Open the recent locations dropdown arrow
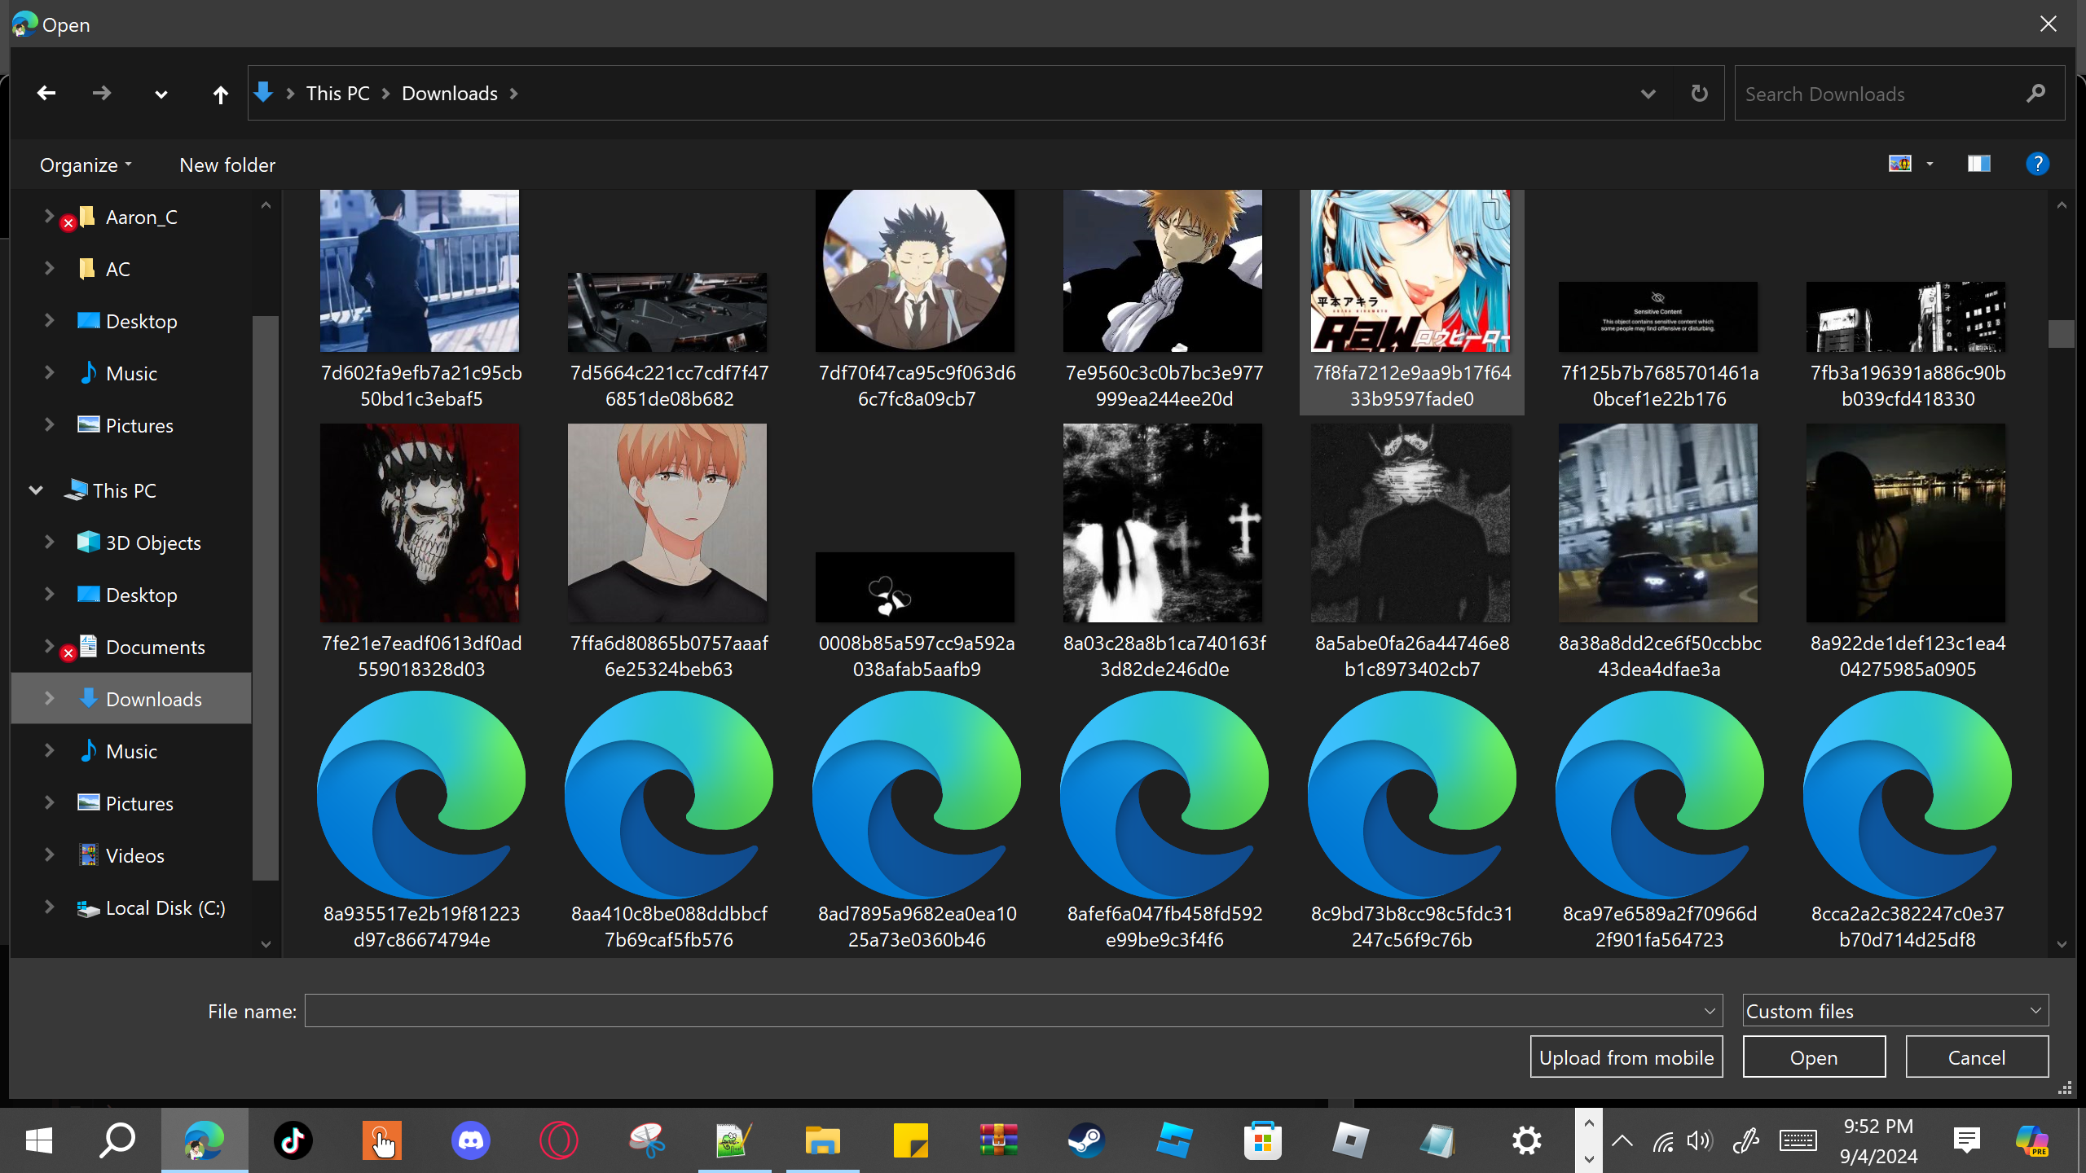2086x1173 pixels. [161, 94]
